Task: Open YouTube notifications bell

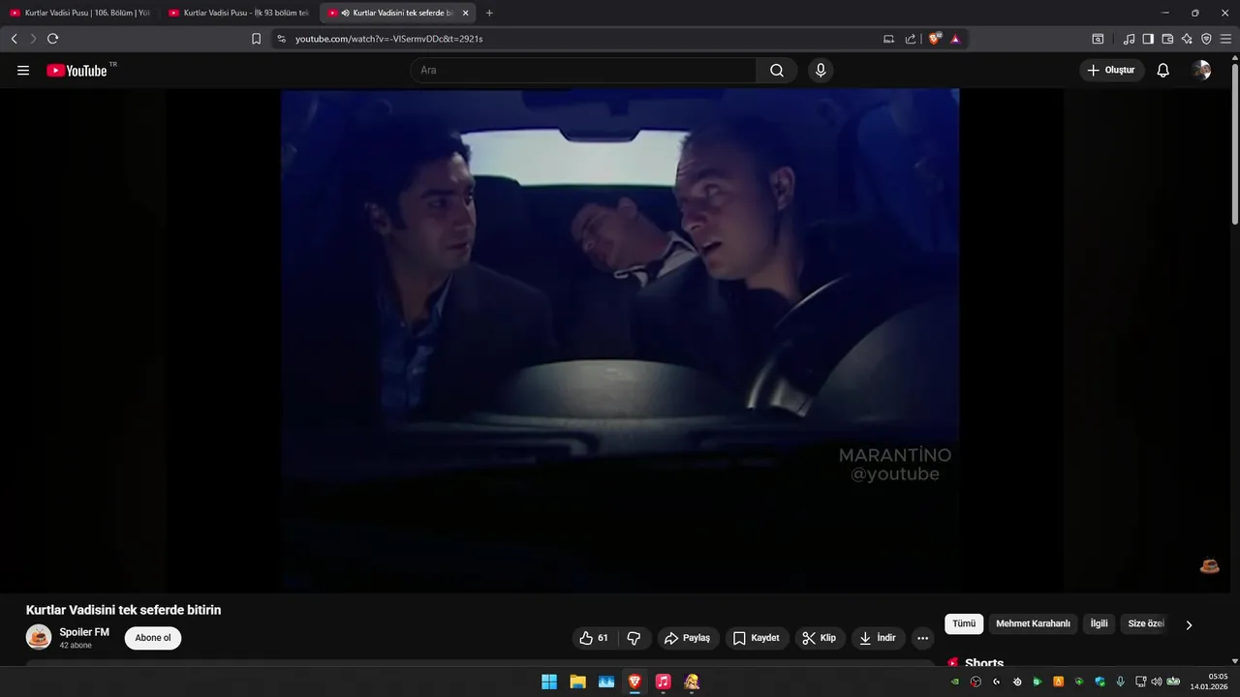Action: (1163, 71)
